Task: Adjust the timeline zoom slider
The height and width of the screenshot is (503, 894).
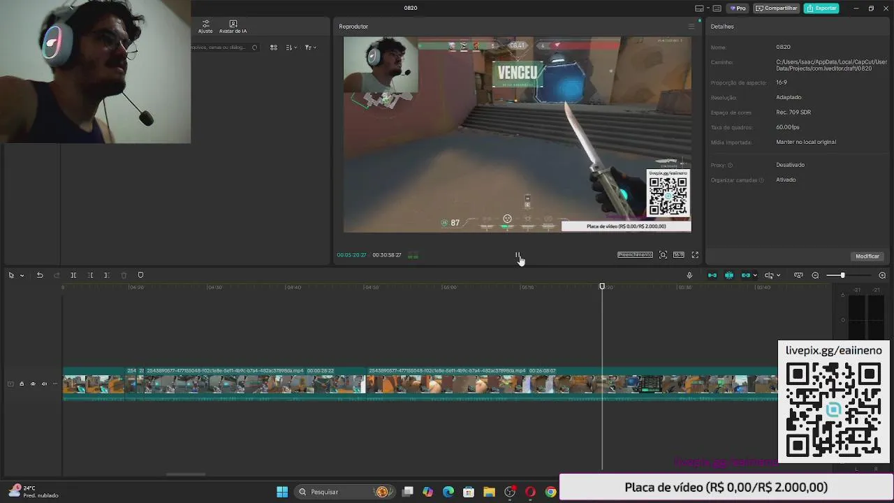Action: [x=843, y=275]
